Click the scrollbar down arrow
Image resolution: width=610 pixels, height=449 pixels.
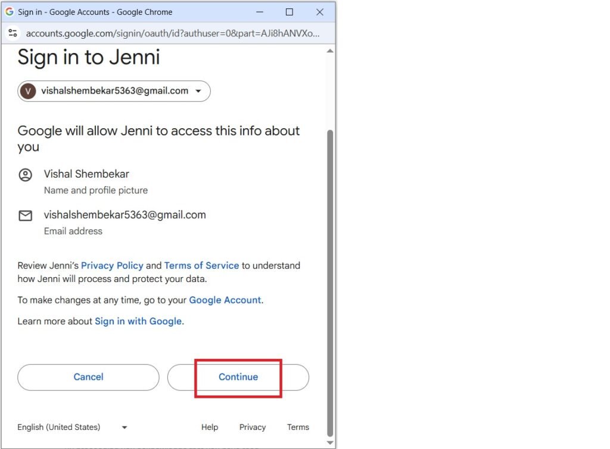click(x=330, y=442)
